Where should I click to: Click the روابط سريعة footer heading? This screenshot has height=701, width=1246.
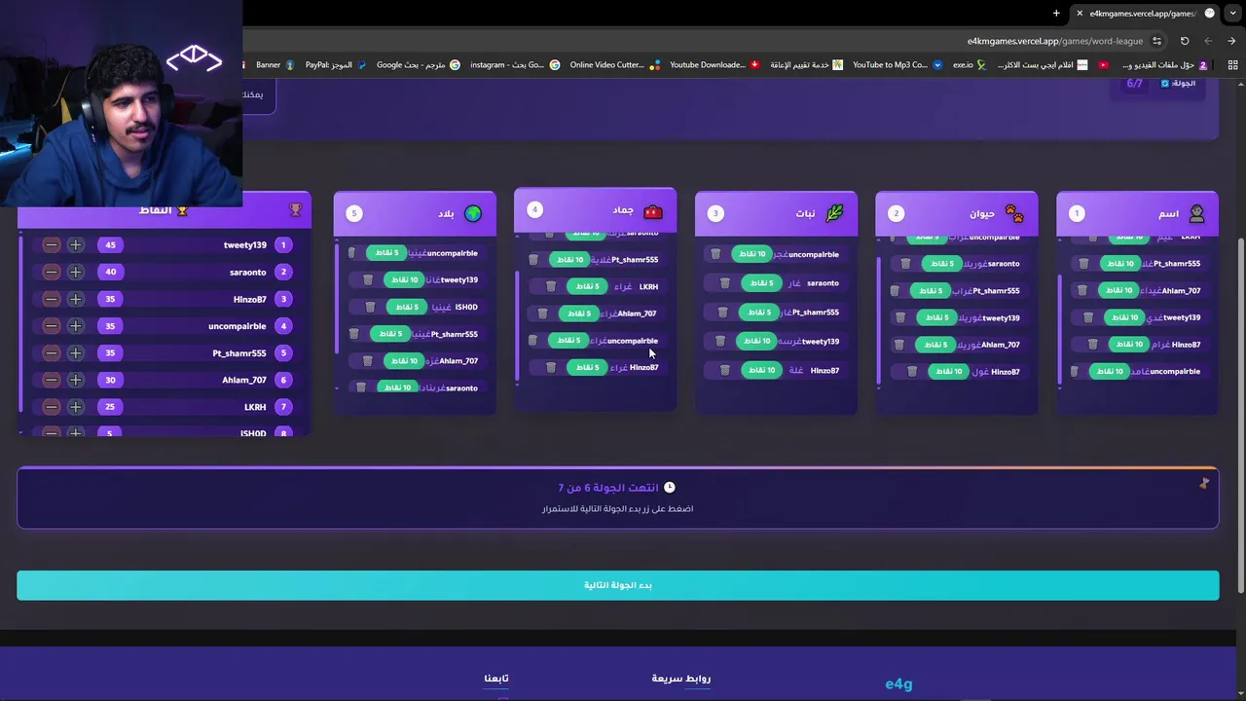pyautogui.click(x=681, y=679)
